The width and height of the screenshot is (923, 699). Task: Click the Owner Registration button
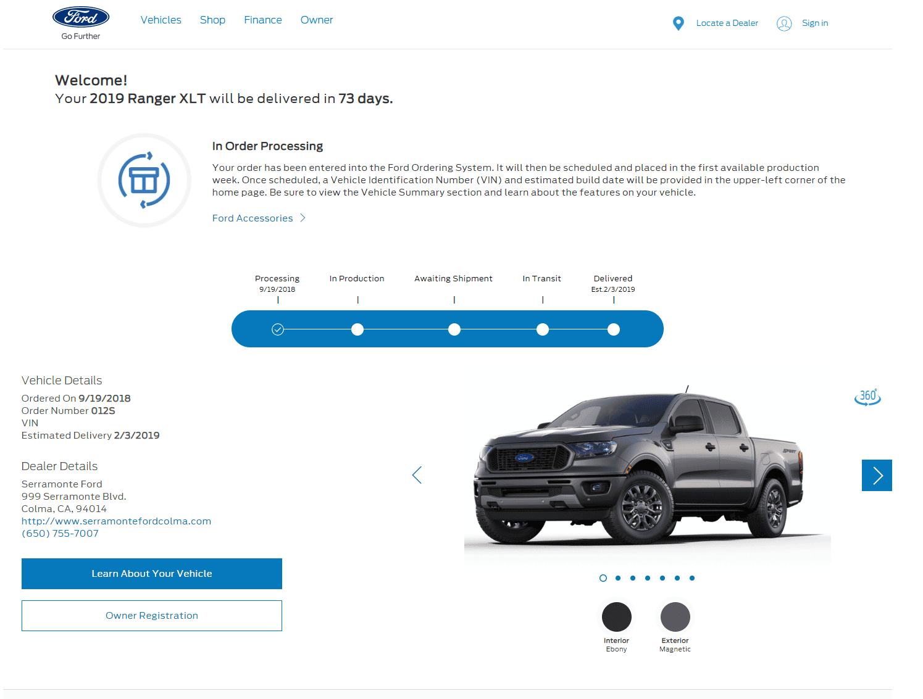coord(152,616)
